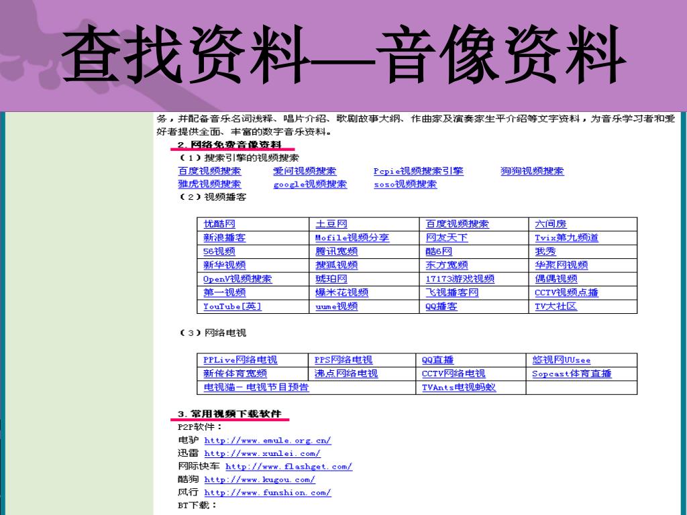
Task: Click the P2P软件： label text
Action: click(x=200, y=427)
